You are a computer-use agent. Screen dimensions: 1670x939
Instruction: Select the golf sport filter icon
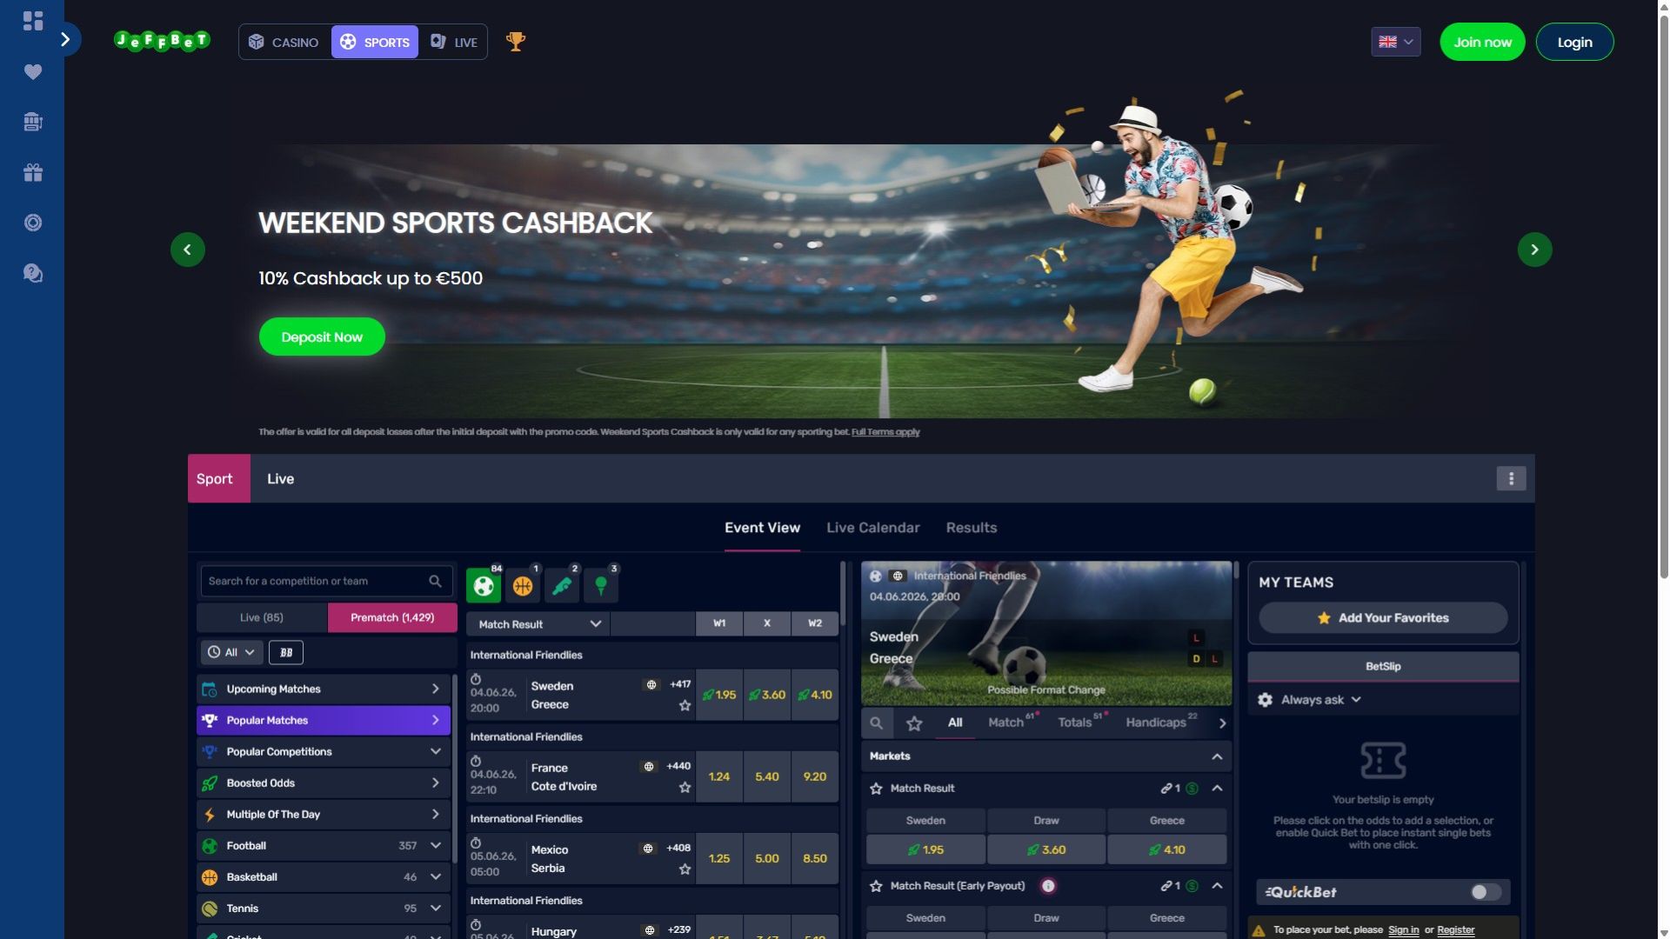tap(601, 585)
